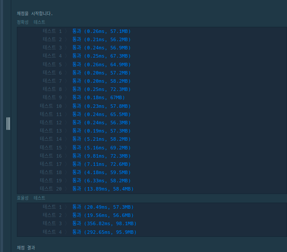Click accuracy test 9 result 0.18ms, 67MB

[x=99, y=97]
